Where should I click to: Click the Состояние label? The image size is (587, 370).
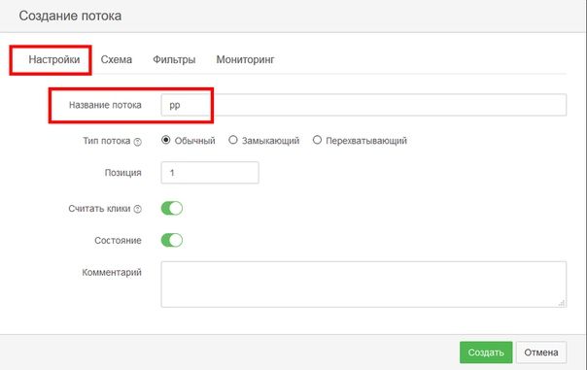118,241
